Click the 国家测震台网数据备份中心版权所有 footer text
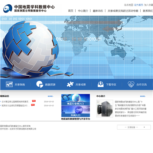 point(15,126)
